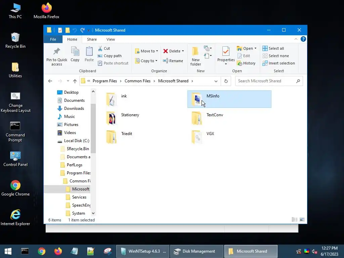
Task: Click Pin to Quick access icon
Action: coord(56,51)
